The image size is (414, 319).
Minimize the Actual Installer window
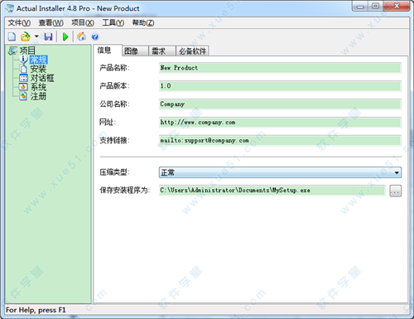point(360,7)
